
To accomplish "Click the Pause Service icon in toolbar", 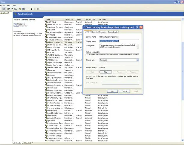I will [35, 9].
